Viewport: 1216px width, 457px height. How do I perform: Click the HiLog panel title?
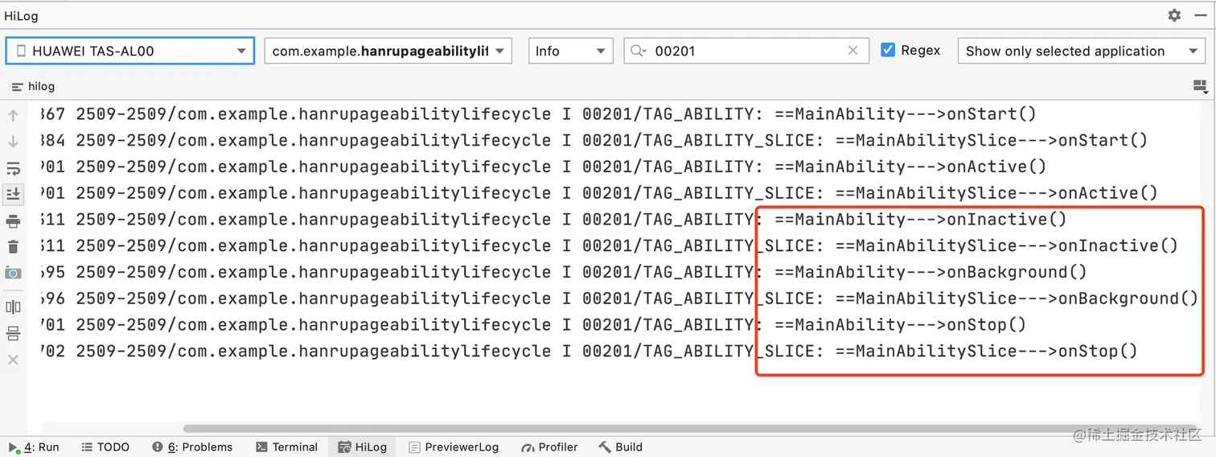point(21,16)
